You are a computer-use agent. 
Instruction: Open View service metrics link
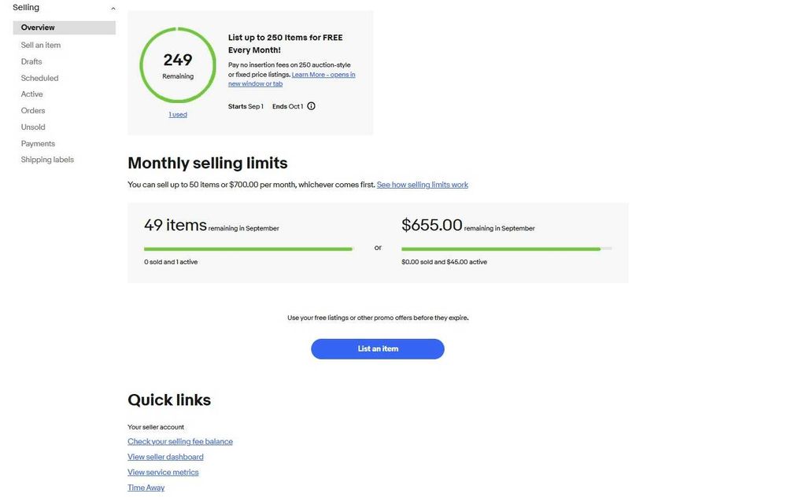[x=163, y=473]
